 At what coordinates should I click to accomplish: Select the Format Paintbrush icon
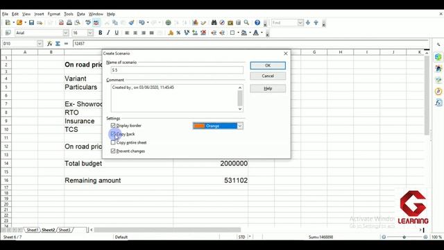pyautogui.click(x=131, y=23)
